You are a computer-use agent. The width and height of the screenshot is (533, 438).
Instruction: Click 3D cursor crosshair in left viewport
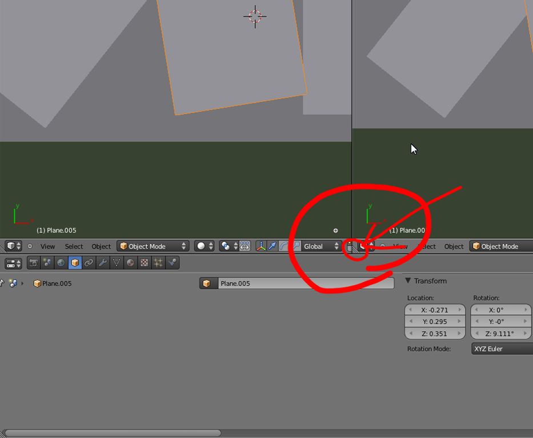pos(255,17)
